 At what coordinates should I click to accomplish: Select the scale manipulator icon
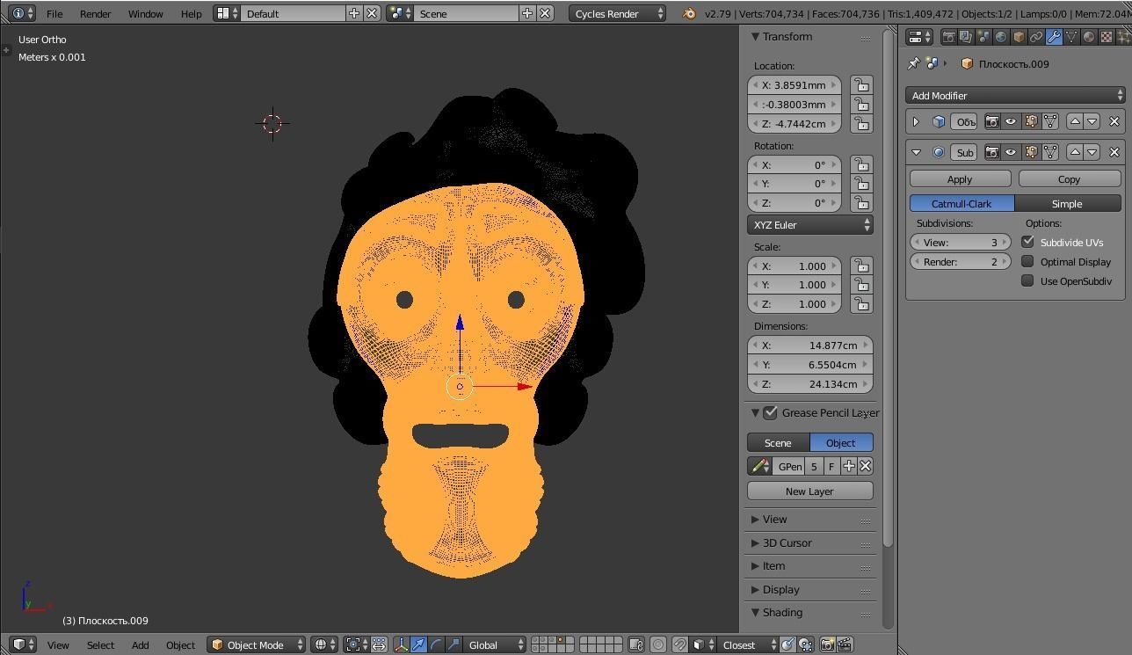tap(454, 644)
